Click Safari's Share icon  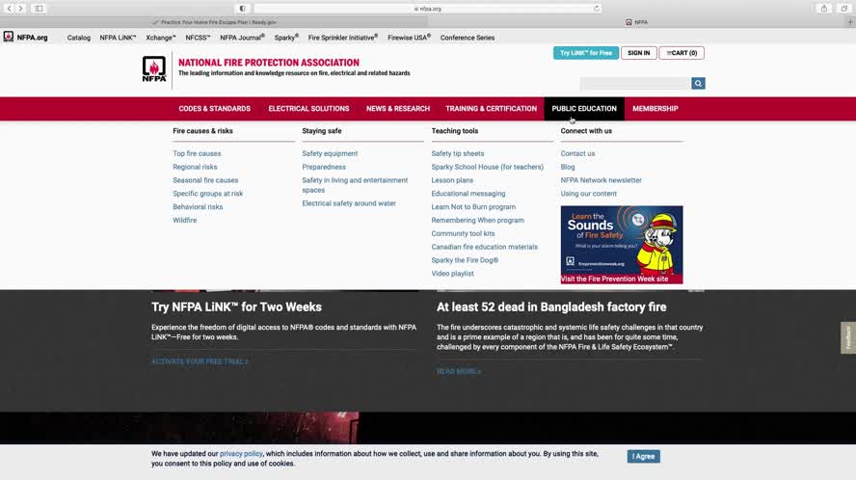823,9
